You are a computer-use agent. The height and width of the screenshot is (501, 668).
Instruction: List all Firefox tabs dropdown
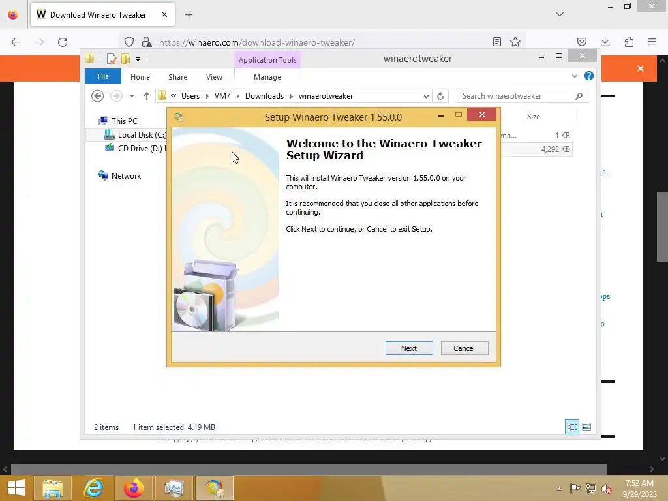(560, 14)
